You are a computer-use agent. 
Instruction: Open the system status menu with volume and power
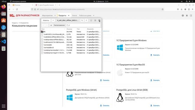coord(190,1)
